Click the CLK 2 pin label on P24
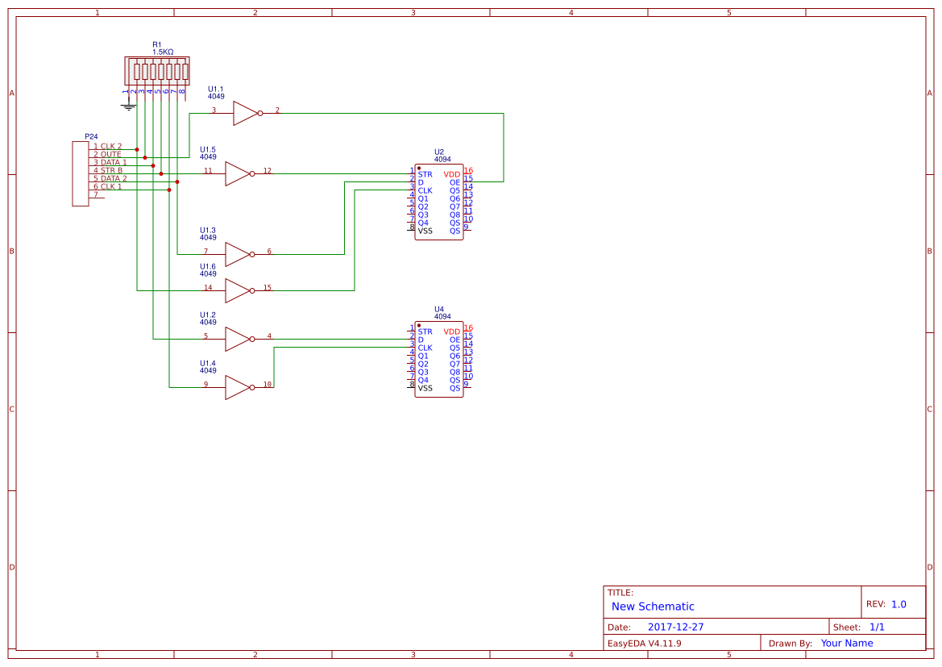This screenshot has width=942, height=667. pos(107,145)
